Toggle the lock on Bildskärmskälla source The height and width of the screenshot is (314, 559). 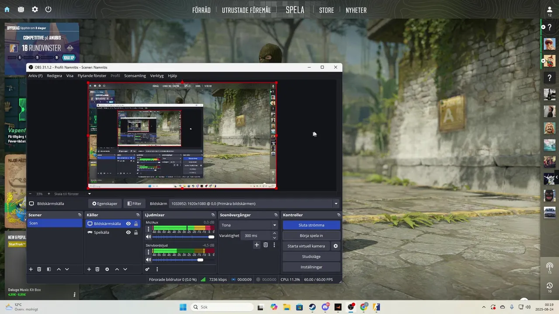point(136,224)
